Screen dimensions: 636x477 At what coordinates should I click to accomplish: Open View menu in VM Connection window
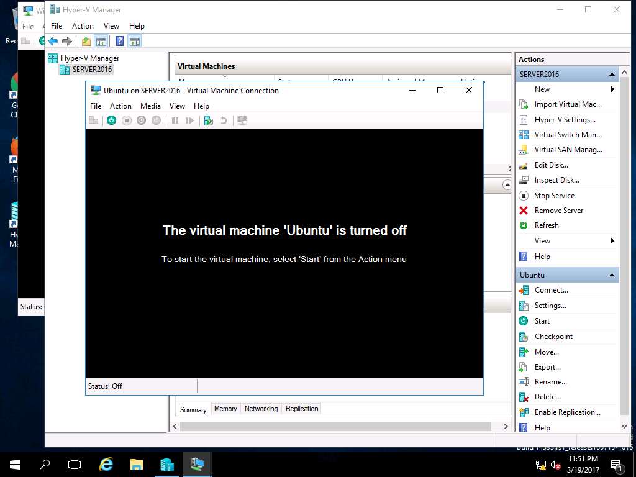click(x=177, y=106)
